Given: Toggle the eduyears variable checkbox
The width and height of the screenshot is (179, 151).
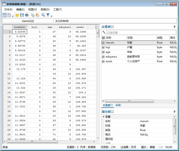Looking at the screenshot, I should 103,57.
